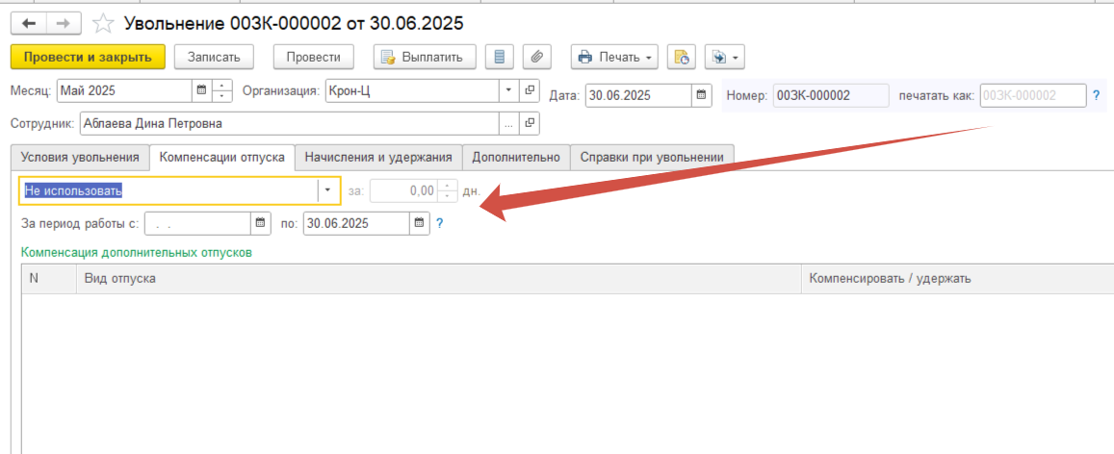Open calendar picker for the Месяц field
This screenshot has height=454, width=1114.
tap(201, 92)
